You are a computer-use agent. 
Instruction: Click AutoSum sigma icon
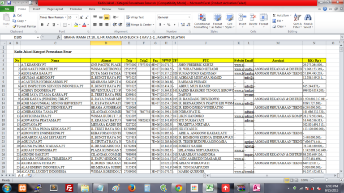pos(274,15)
